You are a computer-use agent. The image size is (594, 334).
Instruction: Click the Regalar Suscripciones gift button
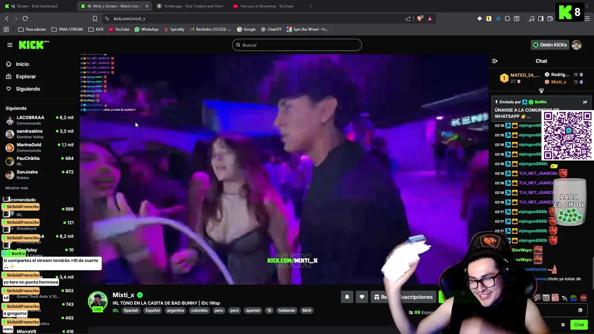(x=403, y=297)
